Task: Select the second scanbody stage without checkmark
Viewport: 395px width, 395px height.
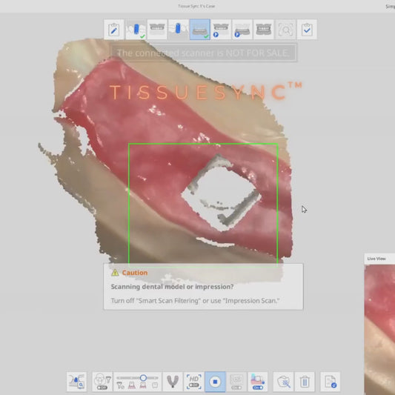Action: coord(178,30)
